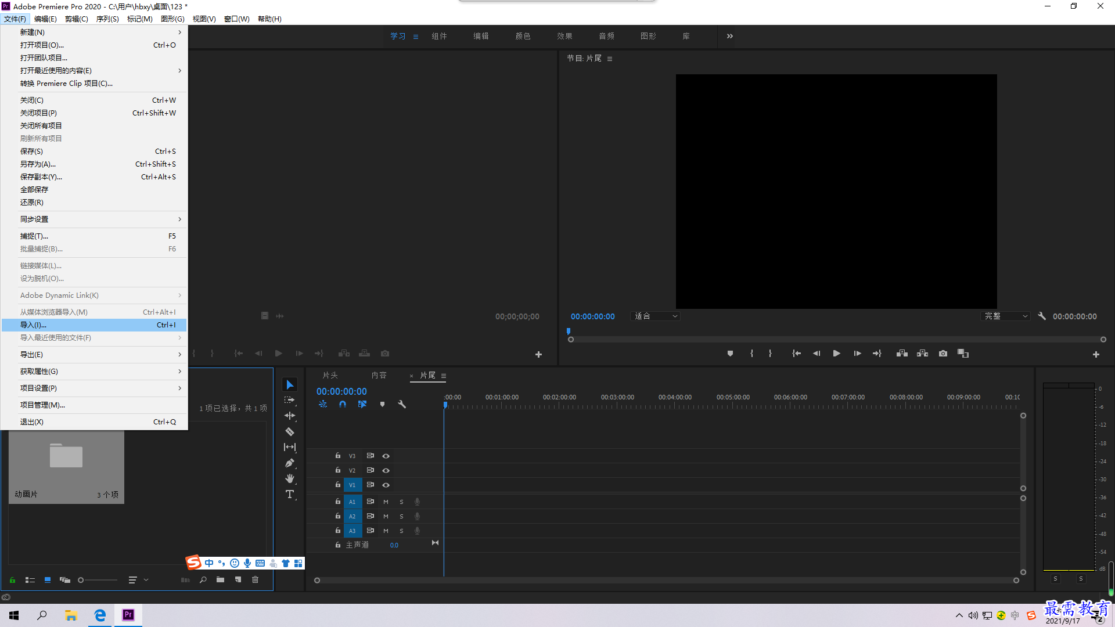The height and width of the screenshot is (627, 1115).
Task: Toggle lock on track V3
Action: (x=337, y=456)
